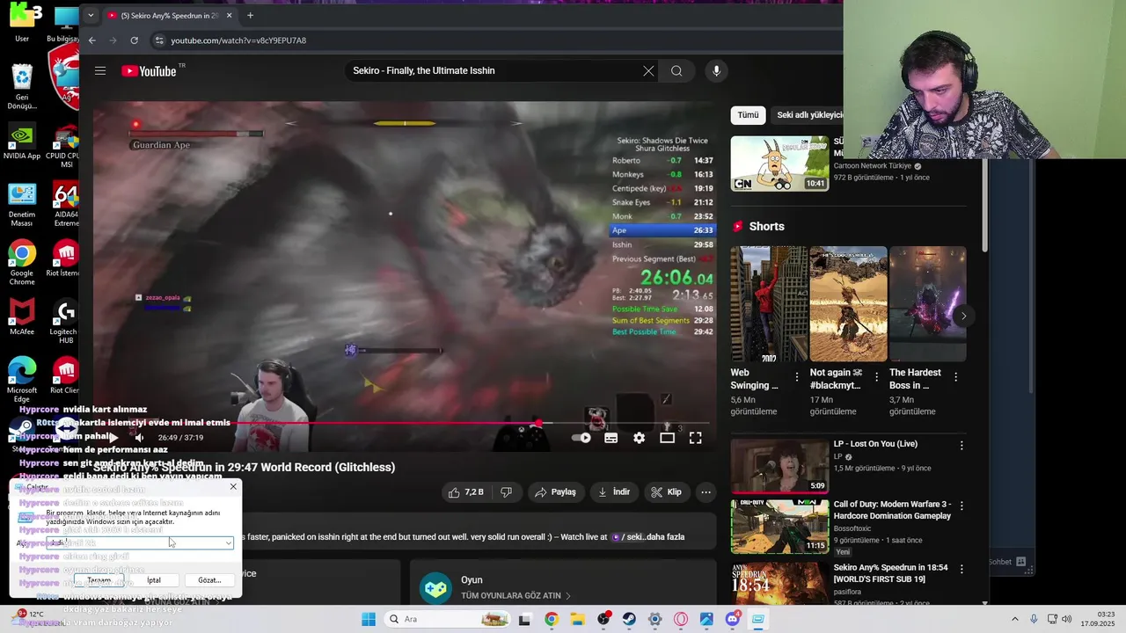Image resolution: width=1126 pixels, height=633 pixels.
Task: Clear the YouTube search query
Action: (648, 71)
